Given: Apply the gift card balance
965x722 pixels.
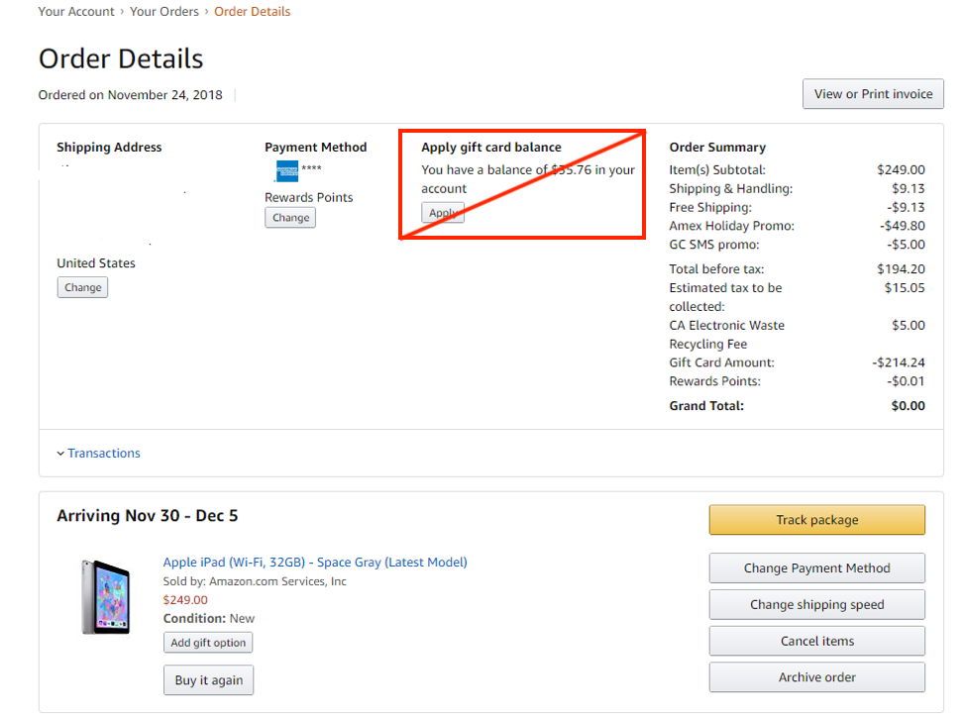Looking at the screenshot, I should (443, 213).
